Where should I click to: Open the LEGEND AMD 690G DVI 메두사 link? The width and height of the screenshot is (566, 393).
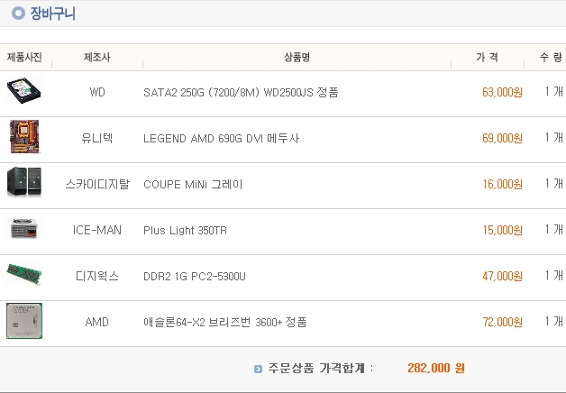point(222,138)
